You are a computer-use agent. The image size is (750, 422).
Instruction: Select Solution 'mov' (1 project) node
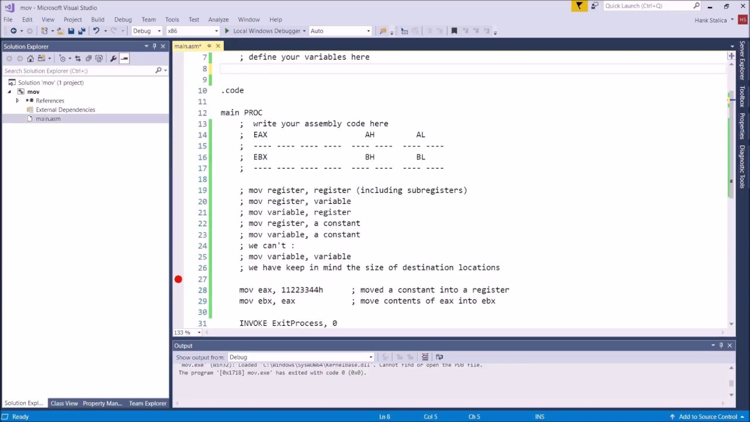click(x=50, y=83)
